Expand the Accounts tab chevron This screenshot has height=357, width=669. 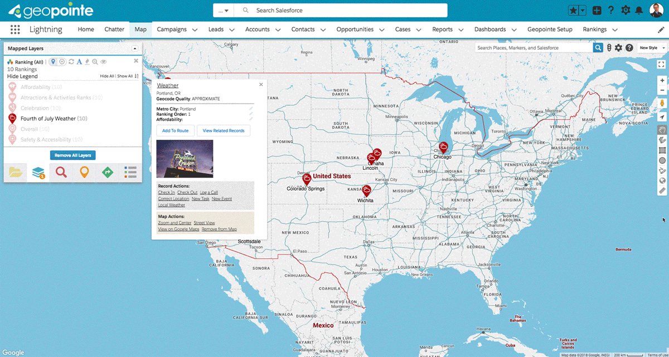pyautogui.click(x=278, y=30)
